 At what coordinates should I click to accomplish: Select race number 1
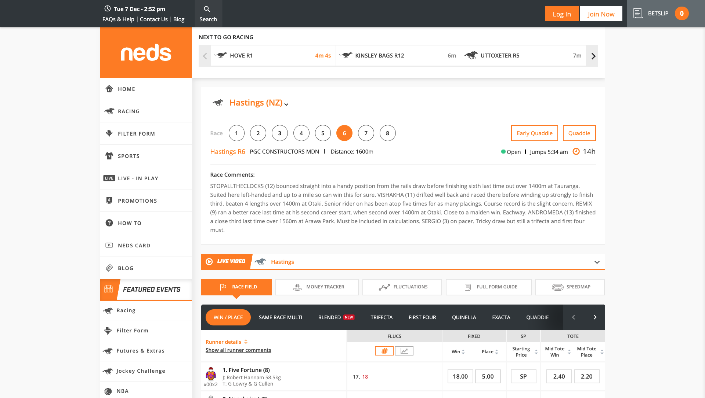click(236, 133)
